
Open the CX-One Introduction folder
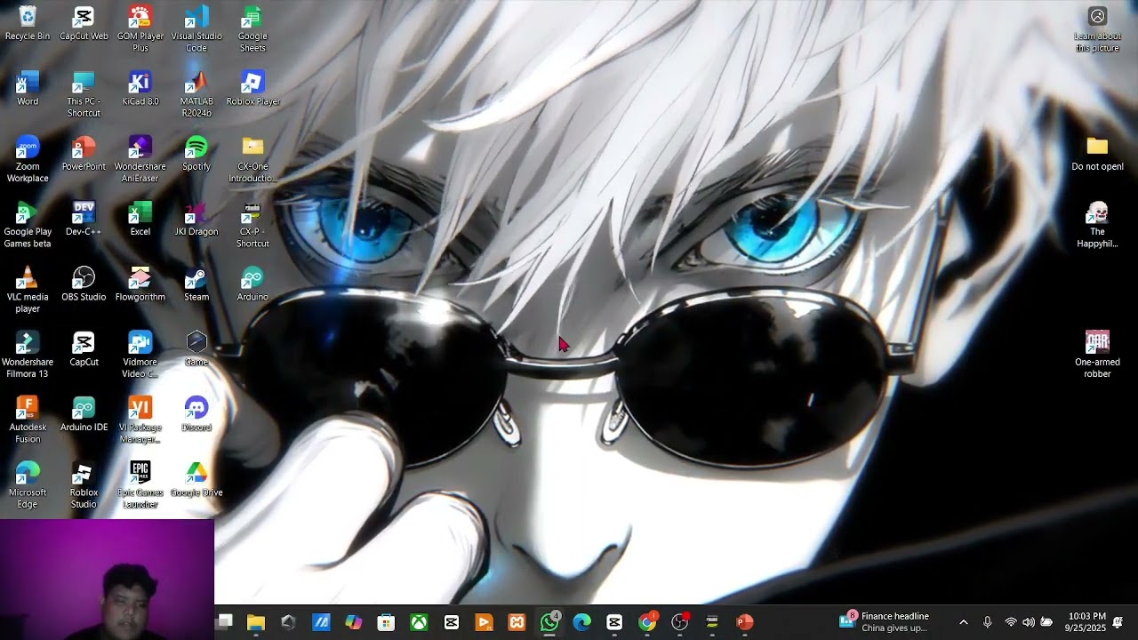click(x=252, y=160)
